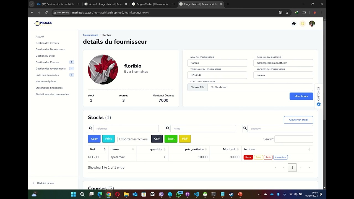
Task: Reload the page with the browser refresh icon
Action: tap(46, 12)
